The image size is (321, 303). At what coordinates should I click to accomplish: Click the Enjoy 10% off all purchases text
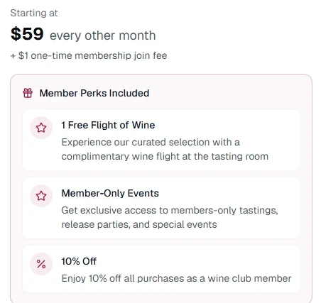176,278
